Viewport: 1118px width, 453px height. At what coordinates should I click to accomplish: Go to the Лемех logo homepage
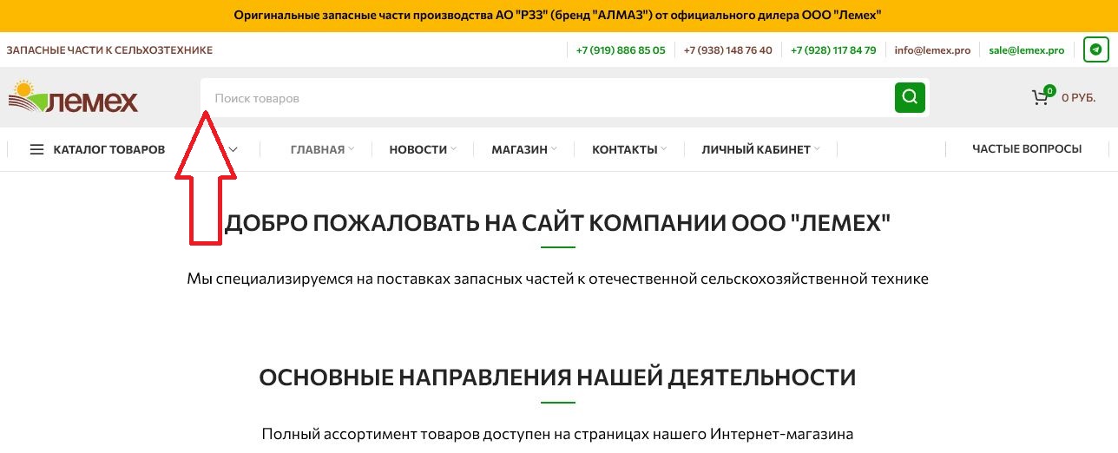tap(73, 98)
